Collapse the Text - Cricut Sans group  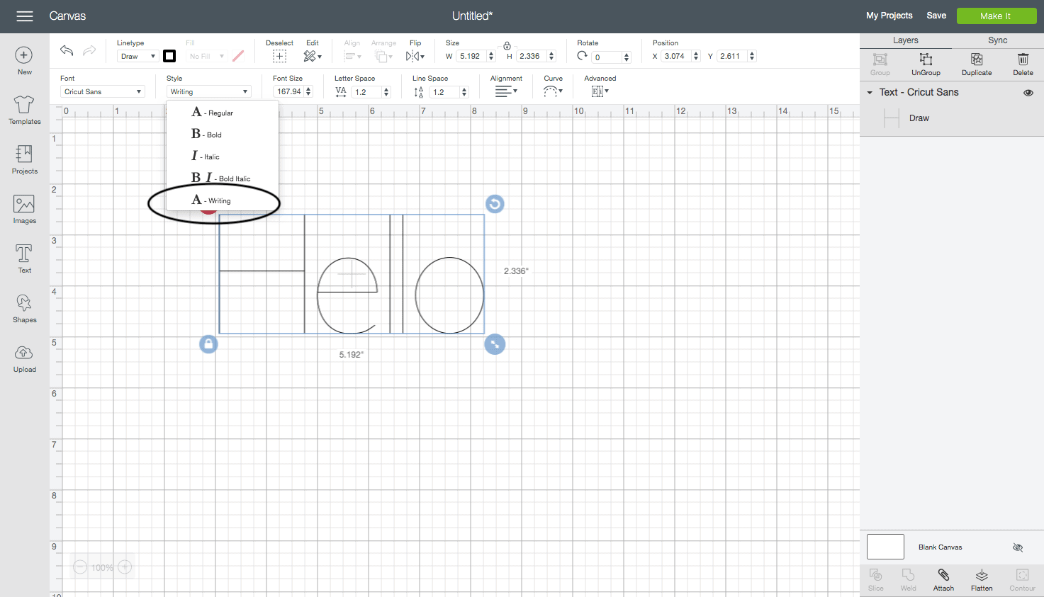pyautogui.click(x=870, y=93)
